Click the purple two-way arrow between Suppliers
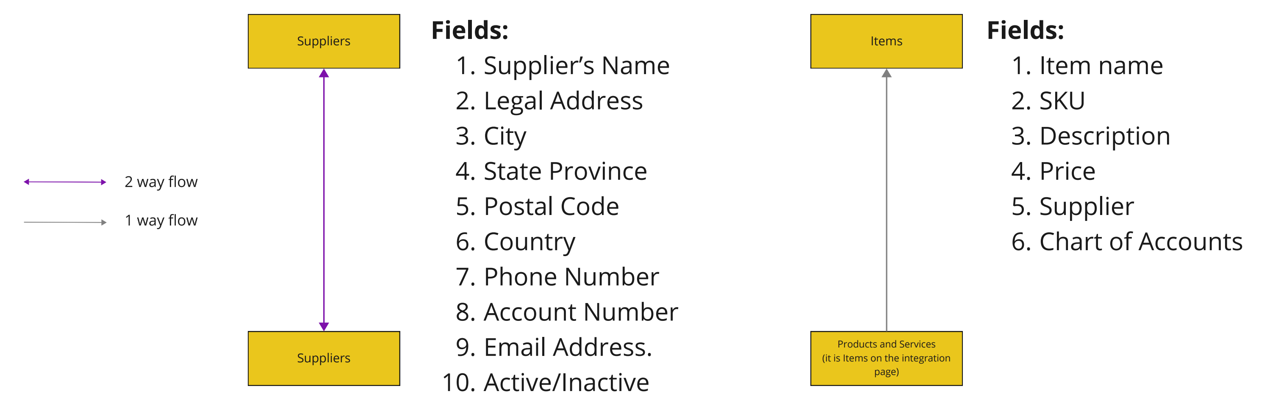 point(324,200)
